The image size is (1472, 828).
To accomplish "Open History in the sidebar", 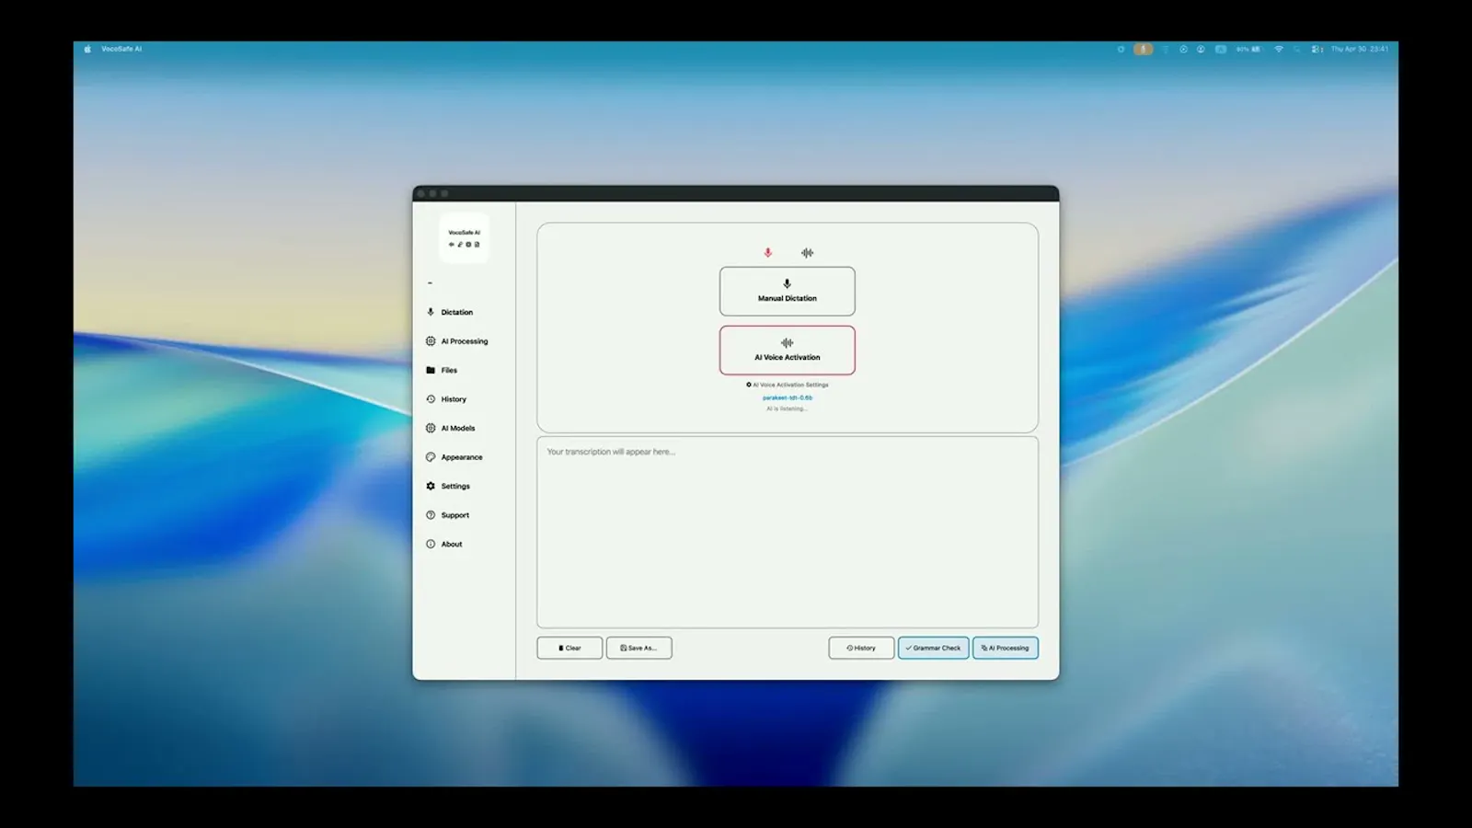I will click(x=446, y=399).
